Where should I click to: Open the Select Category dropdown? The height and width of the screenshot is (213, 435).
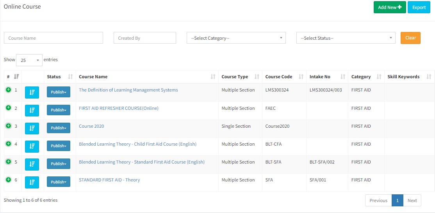(236, 38)
